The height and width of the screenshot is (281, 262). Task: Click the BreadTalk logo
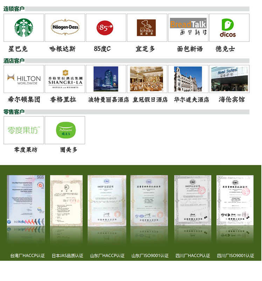click(188, 27)
